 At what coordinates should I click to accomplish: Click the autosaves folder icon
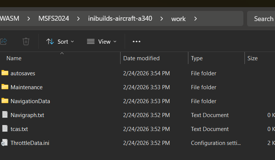coord(5,73)
